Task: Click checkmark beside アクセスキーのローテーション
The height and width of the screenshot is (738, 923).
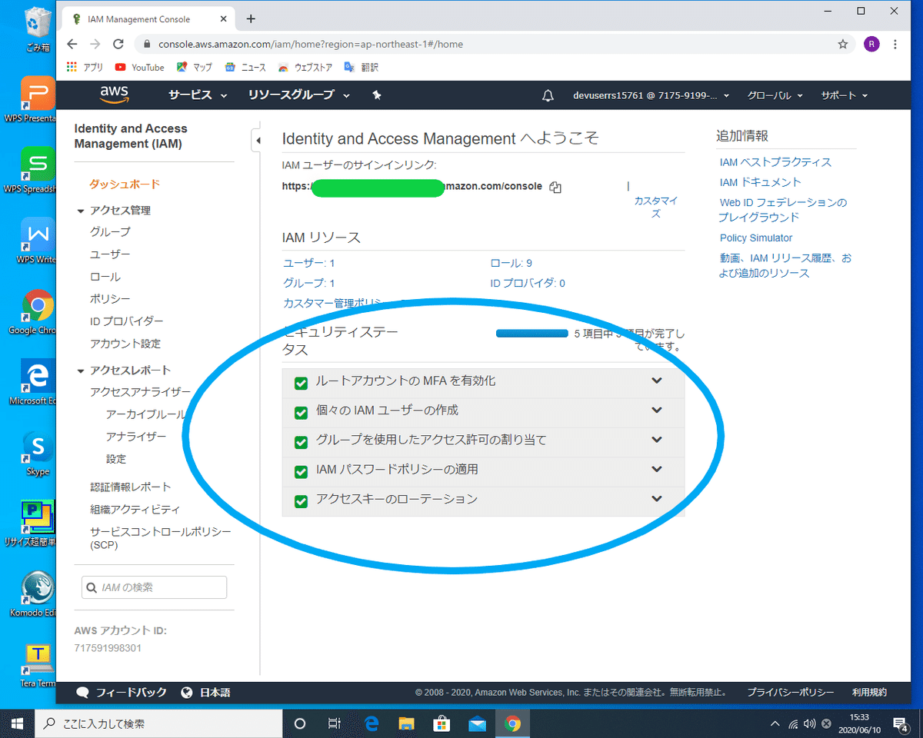Action: pyautogui.click(x=302, y=501)
